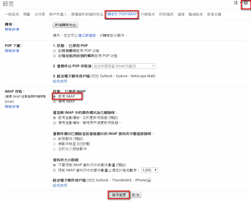
Task: Click the 取消 button
Action: tap(136, 195)
